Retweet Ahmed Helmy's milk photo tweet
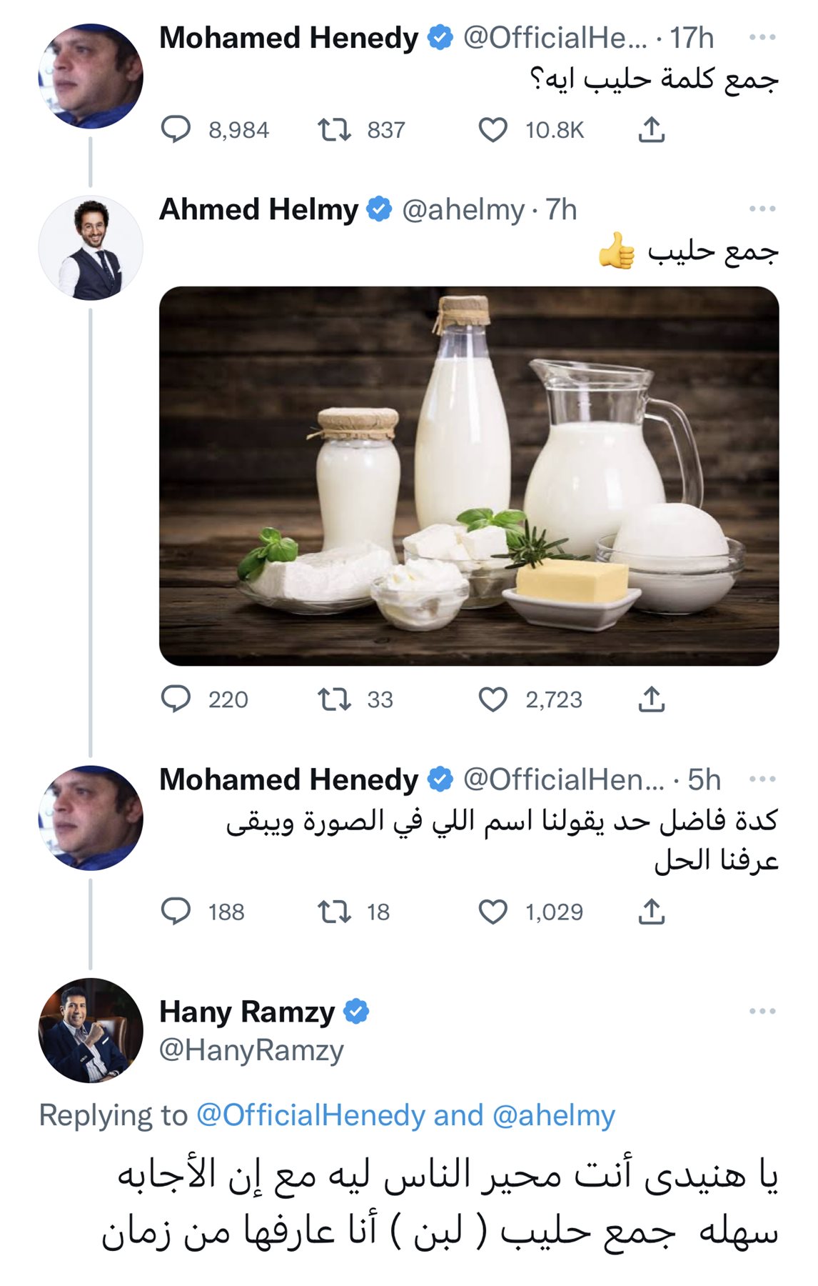This screenshot has width=818, height=1286. coord(334,699)
